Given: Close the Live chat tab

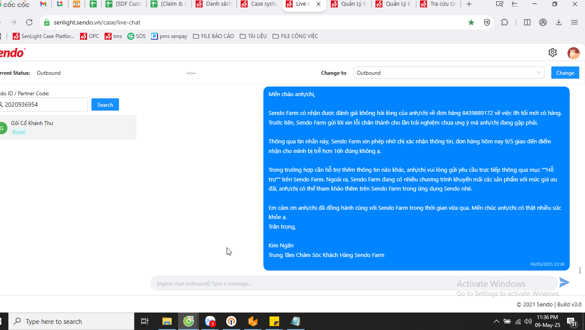Looking at the screenshot, I should 319,4.
